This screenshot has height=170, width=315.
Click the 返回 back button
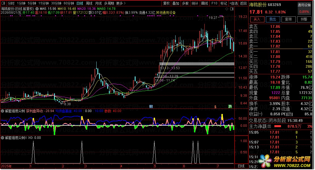(x=243, y=3)
